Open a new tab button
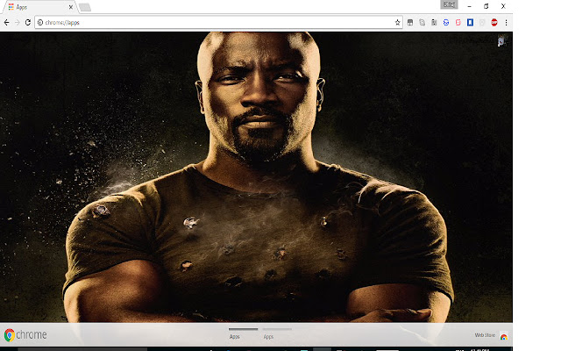Screen dimensions: 561x351 pyautogui.click(x=85, y=7)
